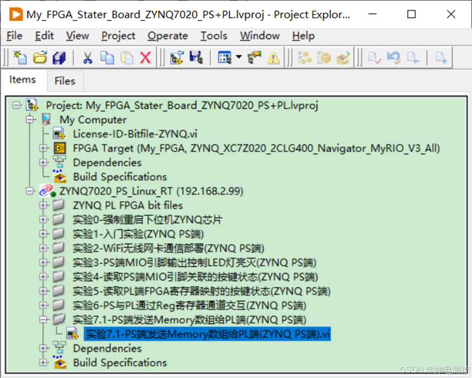The image size is (472, 378).
Task: Open the Window menu
Action: (x=260, y=36)
